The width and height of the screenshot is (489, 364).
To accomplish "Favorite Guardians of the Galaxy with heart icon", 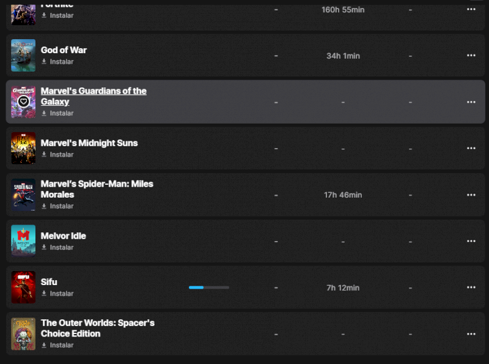I will pyautogui.click(x=23, y=102).
